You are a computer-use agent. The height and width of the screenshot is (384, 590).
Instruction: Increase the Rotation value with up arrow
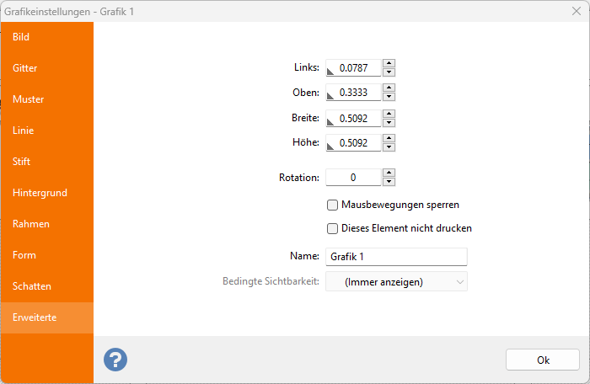point(389,173)
